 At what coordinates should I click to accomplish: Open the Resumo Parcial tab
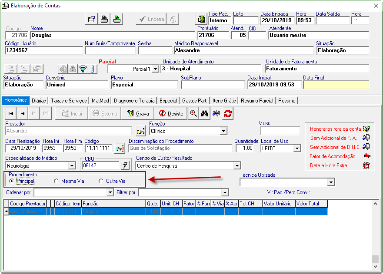click(257, 101)
